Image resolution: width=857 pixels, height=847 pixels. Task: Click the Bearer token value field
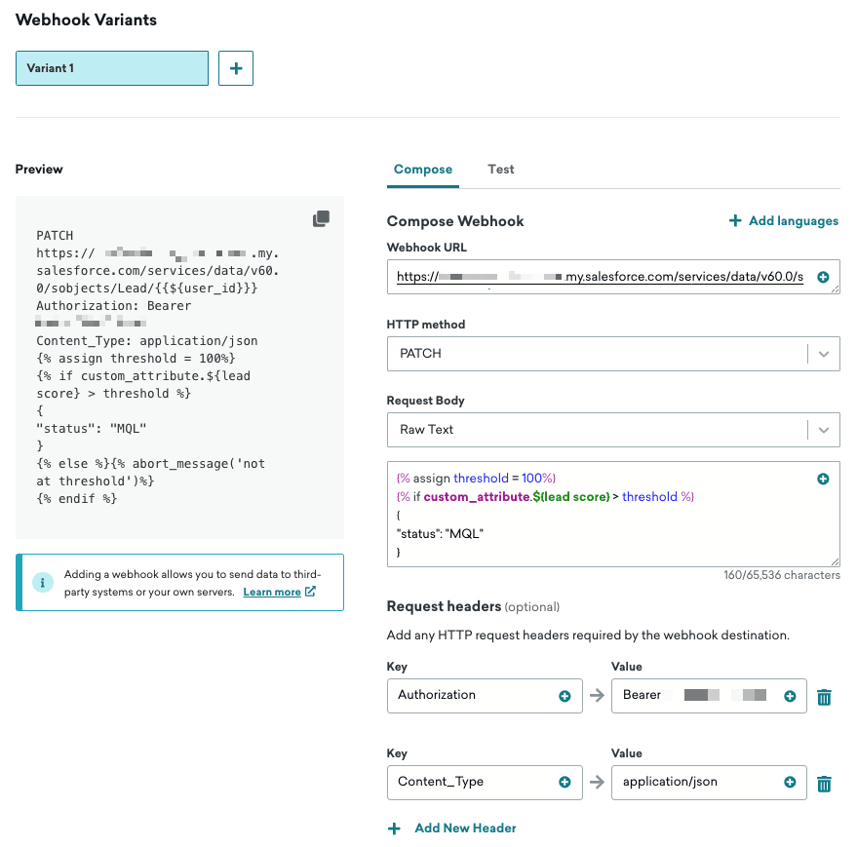(x=709, y=696)
